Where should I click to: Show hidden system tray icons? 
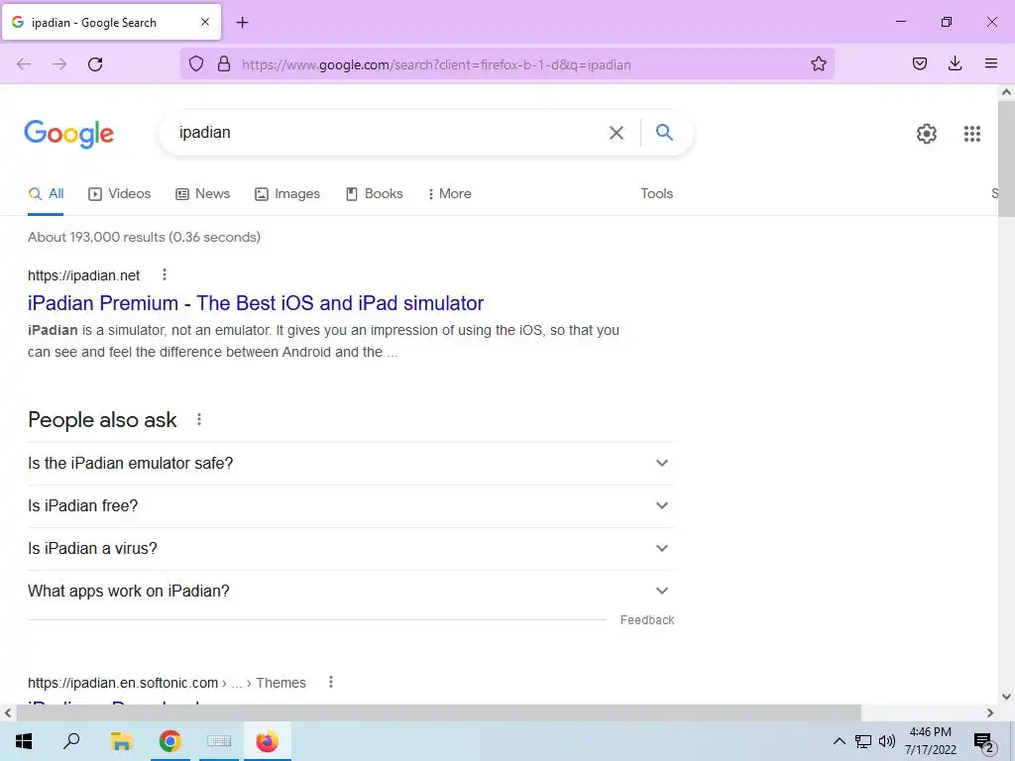(x=839, y=741)
